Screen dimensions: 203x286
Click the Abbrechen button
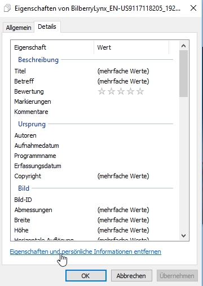131,276
